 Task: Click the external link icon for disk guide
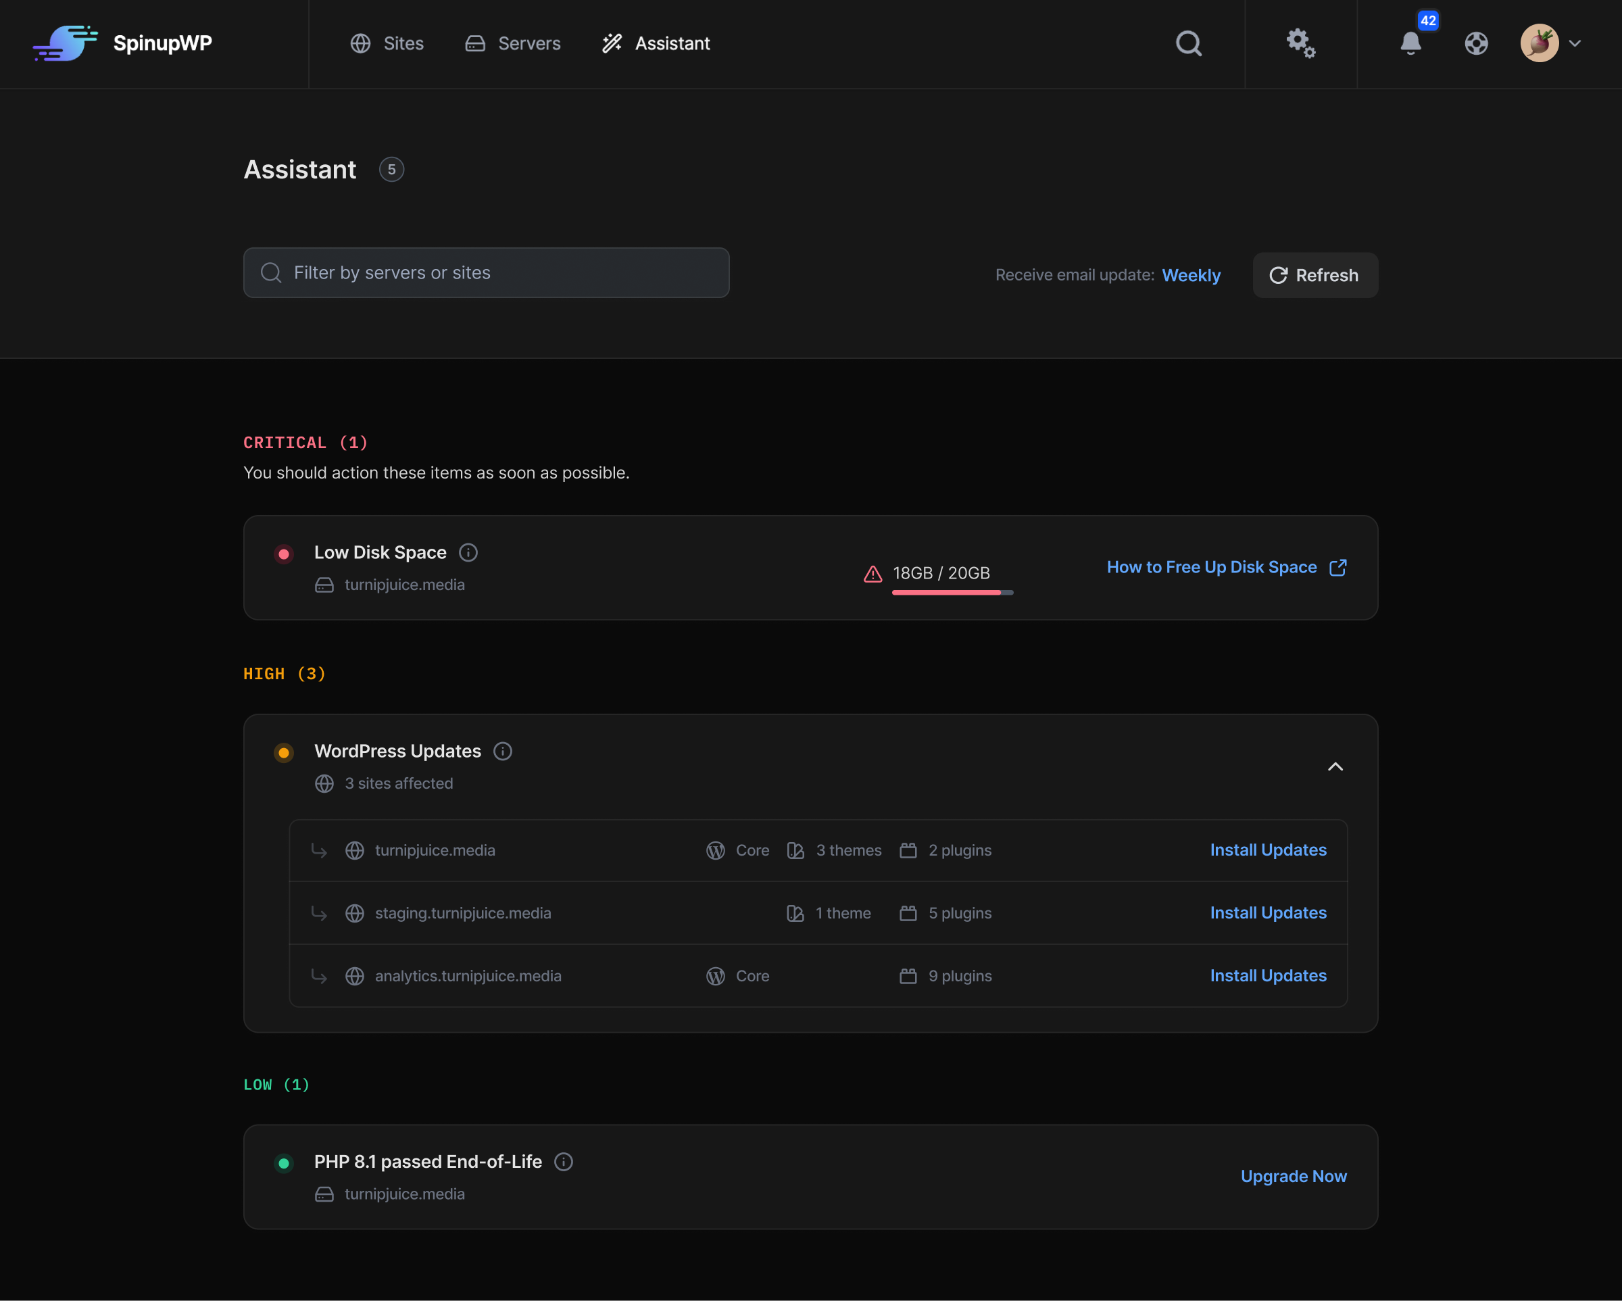click(x=1337, y=567)
